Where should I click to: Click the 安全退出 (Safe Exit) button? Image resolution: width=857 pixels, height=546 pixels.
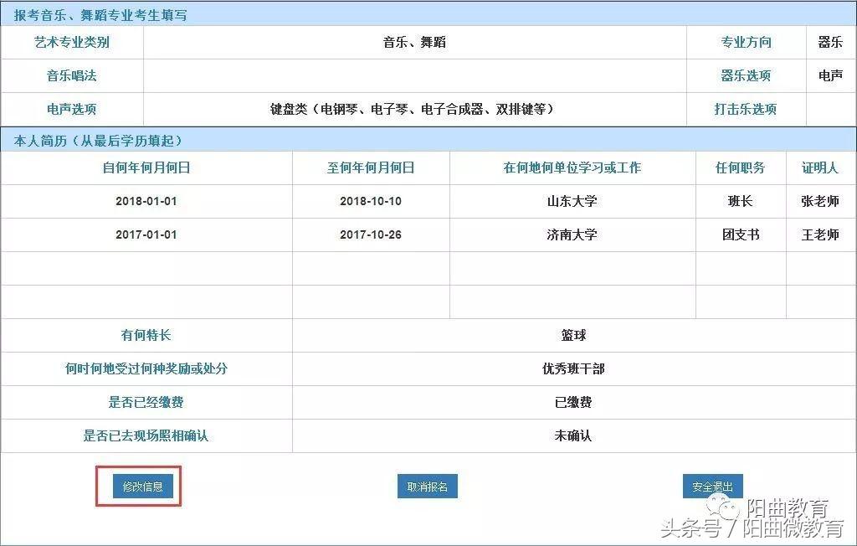pyautogui.click(x=712, y=486)
